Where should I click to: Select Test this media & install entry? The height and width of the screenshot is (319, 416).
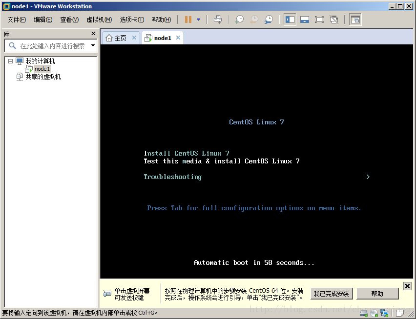tap(222, 161)
